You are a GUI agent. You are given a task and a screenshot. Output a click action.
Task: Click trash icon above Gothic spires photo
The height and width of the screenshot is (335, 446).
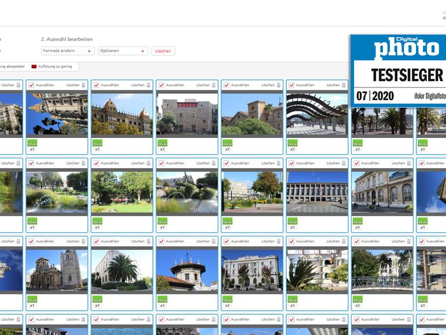coord(83,85)
